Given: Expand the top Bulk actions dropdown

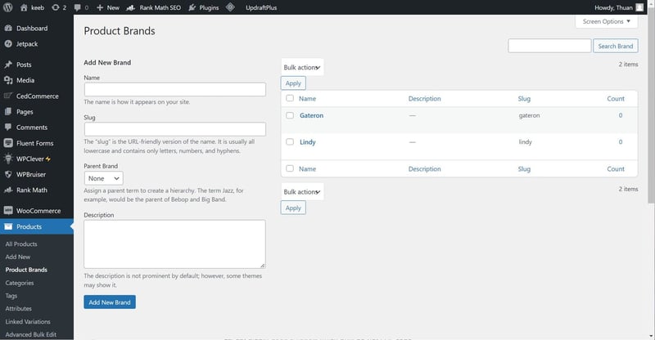Looking at the screenshot, I should coord(302,67).
